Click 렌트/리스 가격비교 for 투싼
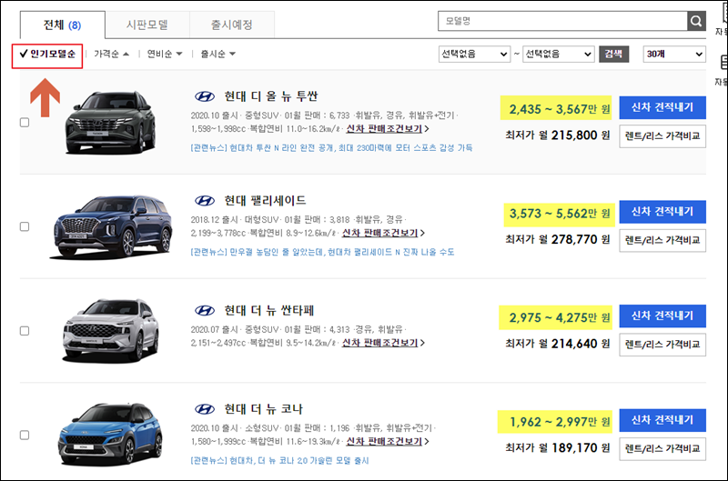The width and height of the screenshot is (728, 481). (662, 136)
